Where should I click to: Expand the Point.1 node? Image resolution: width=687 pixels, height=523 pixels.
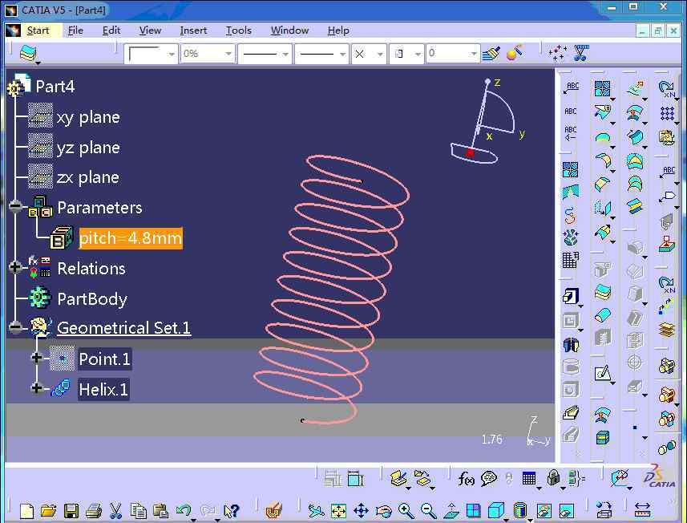(x=37, y=357)
